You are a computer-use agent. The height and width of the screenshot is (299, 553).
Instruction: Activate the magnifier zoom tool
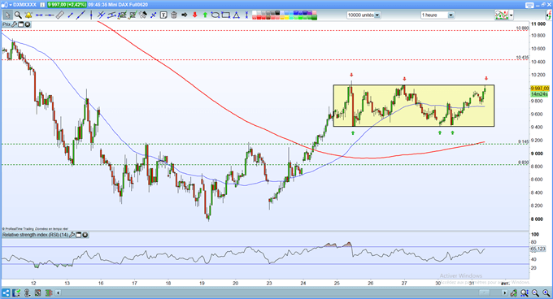18,15
